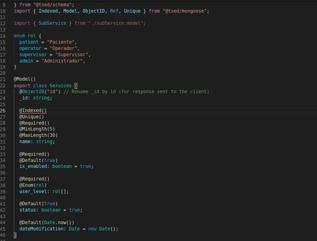Screen dimensions: 317x241
Task: Click the @MaxLength(30) decorator
Action: (x=38, y=135)
